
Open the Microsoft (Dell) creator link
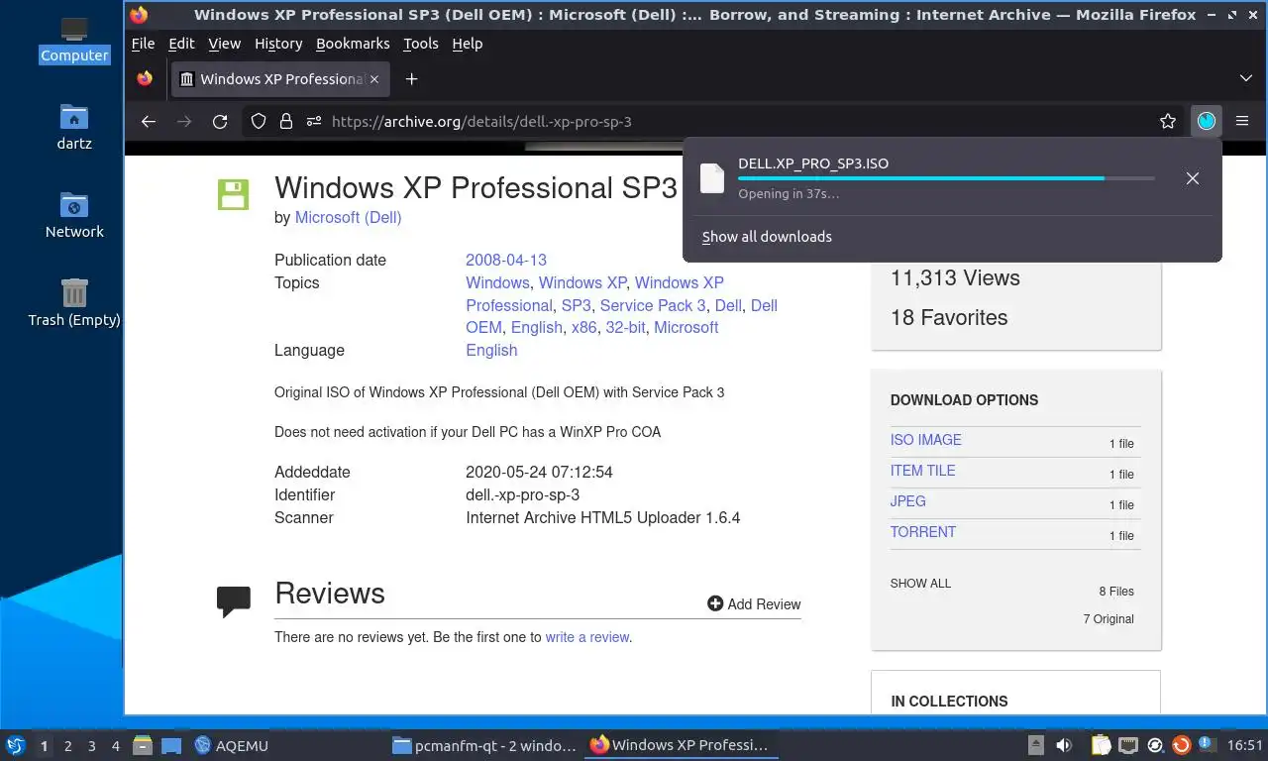[348, 217]
